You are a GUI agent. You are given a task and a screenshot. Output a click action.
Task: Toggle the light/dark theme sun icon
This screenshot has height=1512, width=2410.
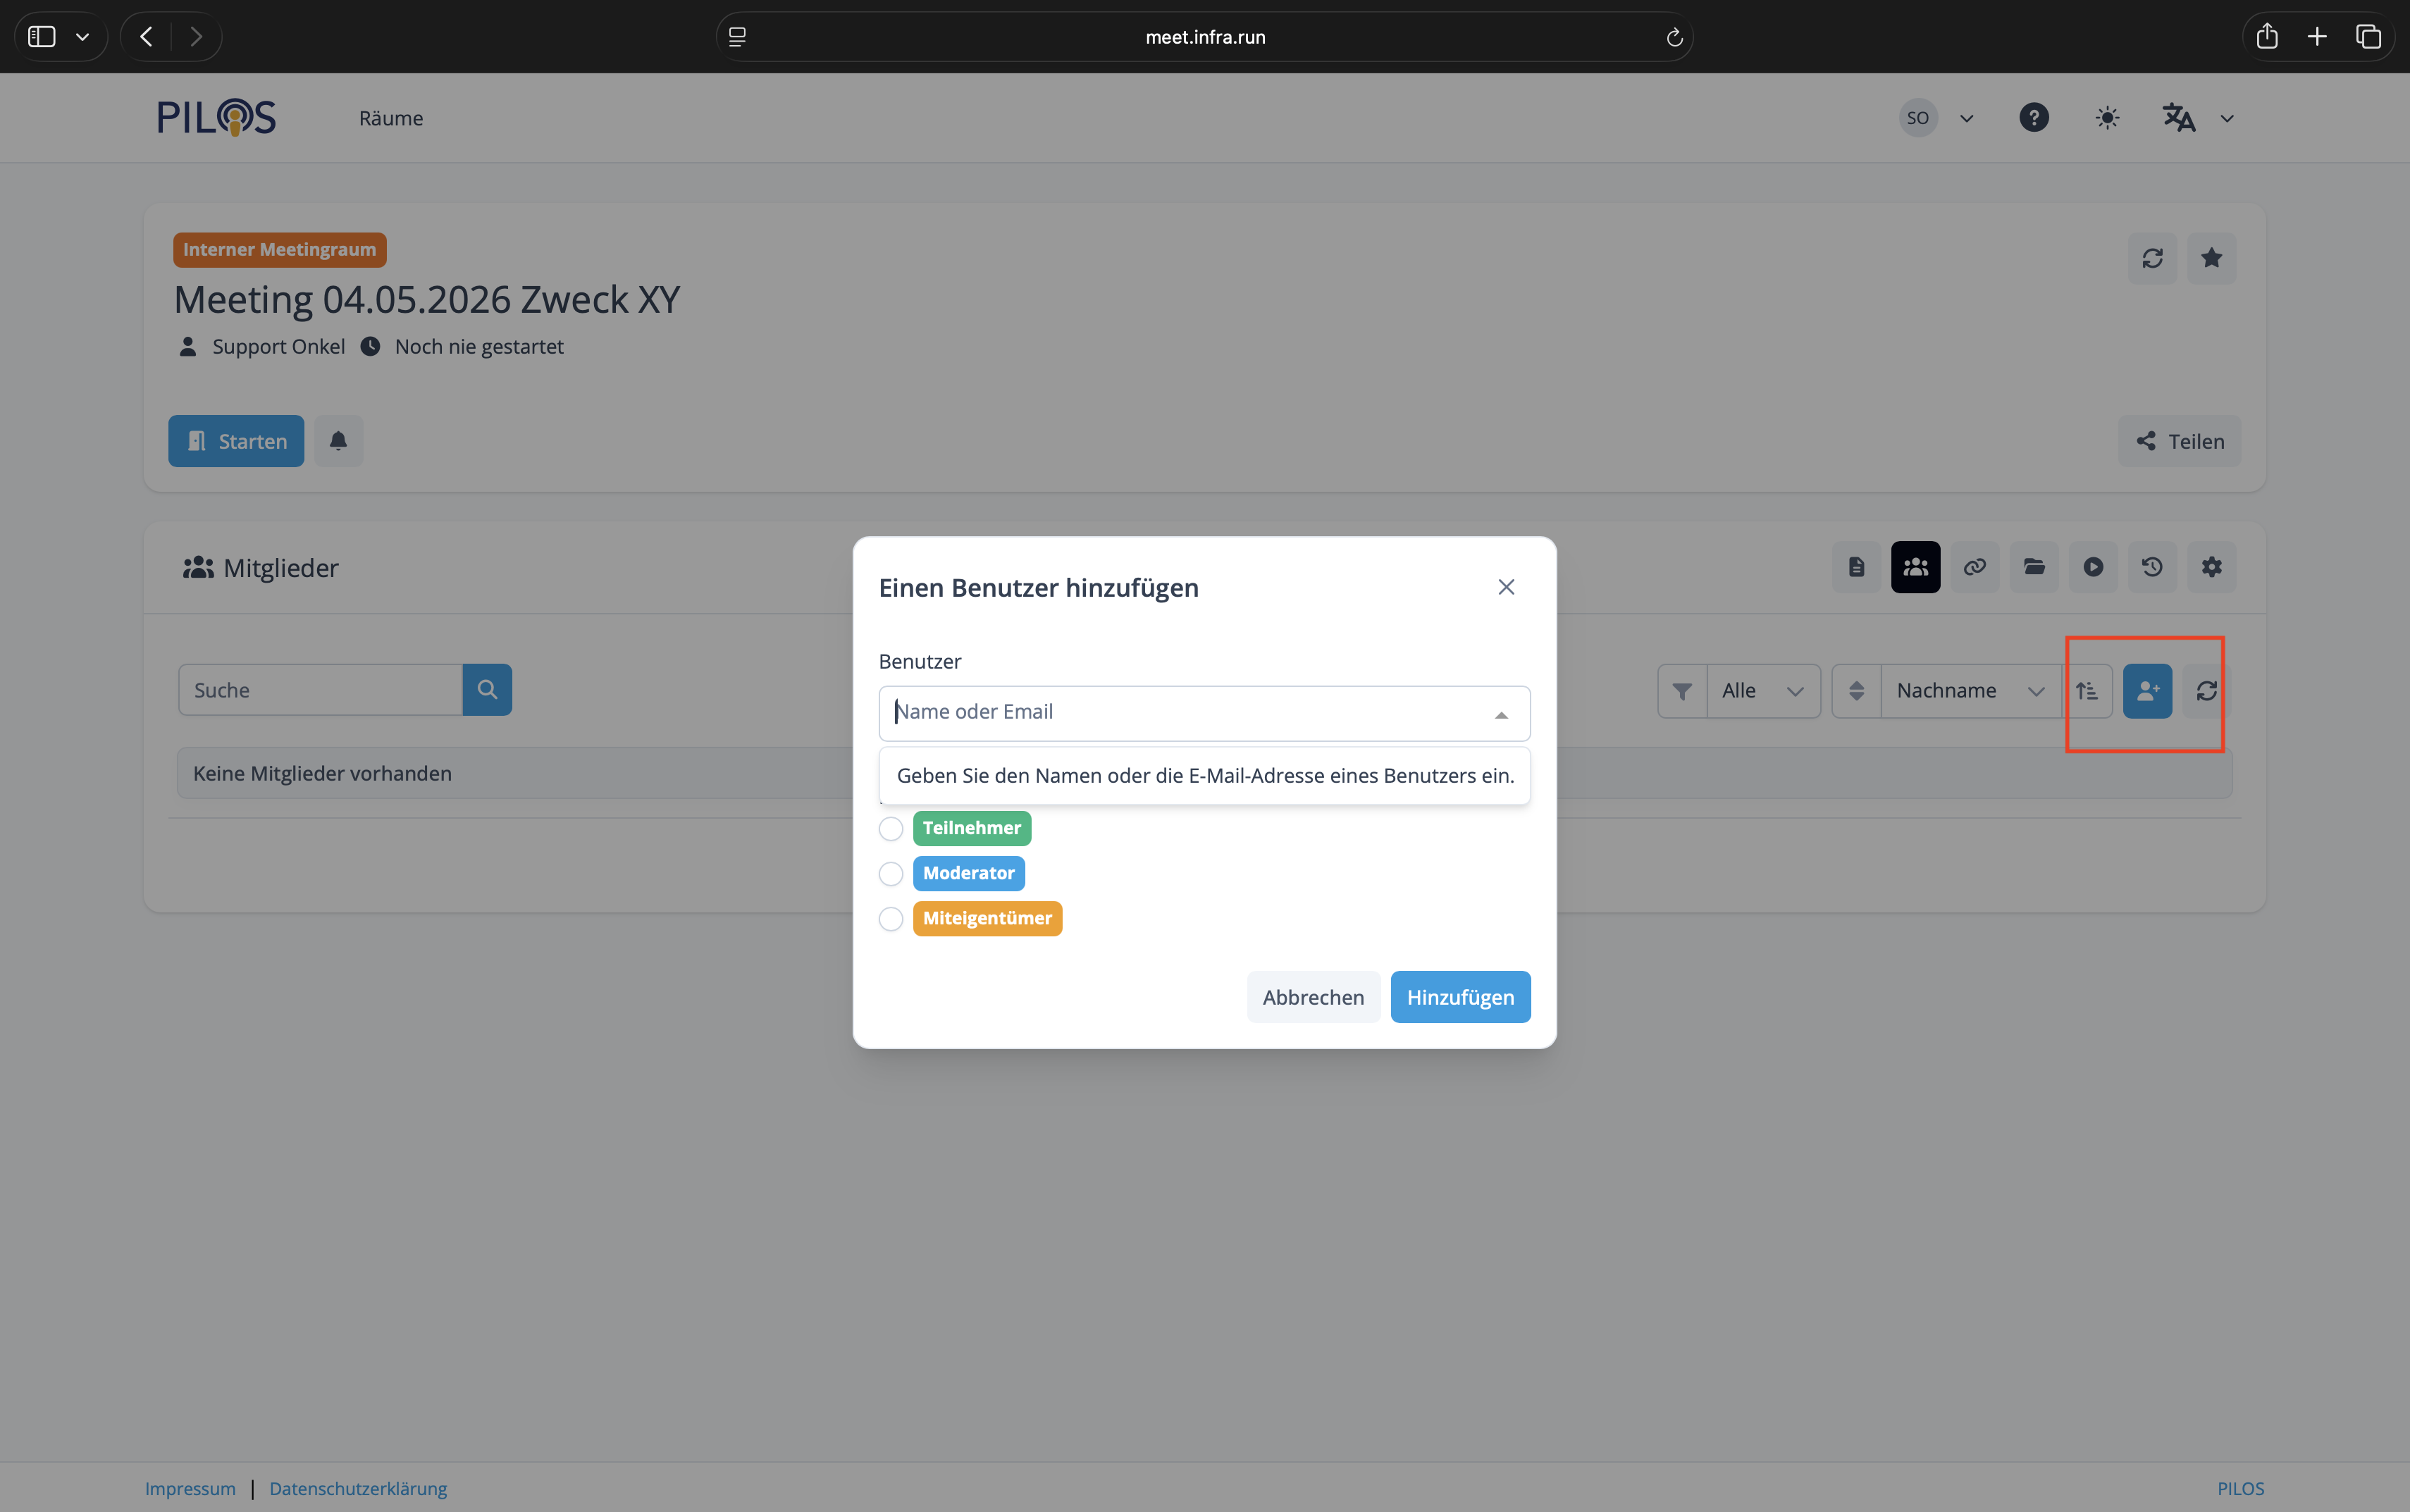click(x=2107, y=118)
